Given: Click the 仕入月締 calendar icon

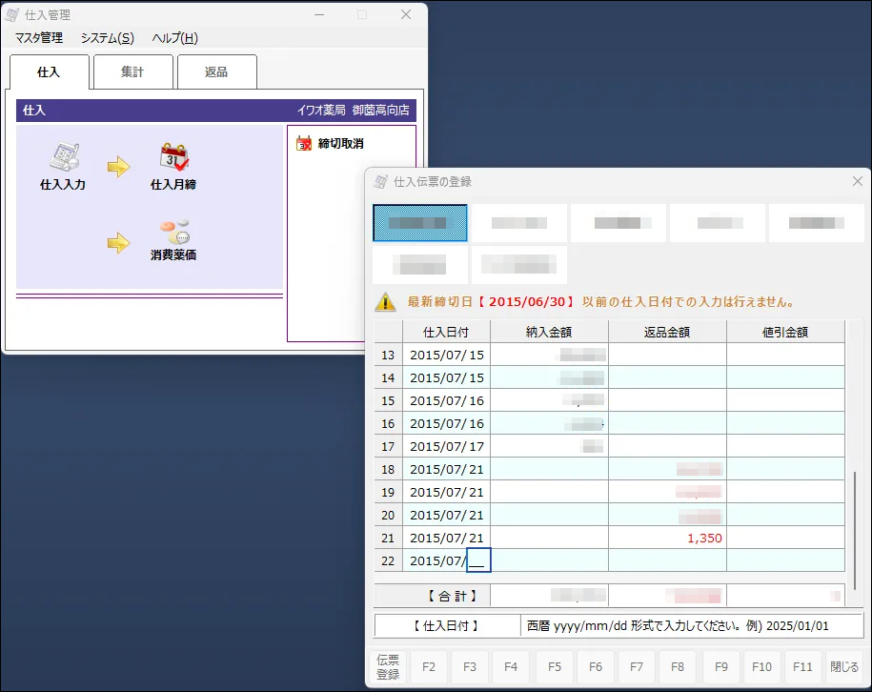Looking at the screenshot, I should (173, 156).
